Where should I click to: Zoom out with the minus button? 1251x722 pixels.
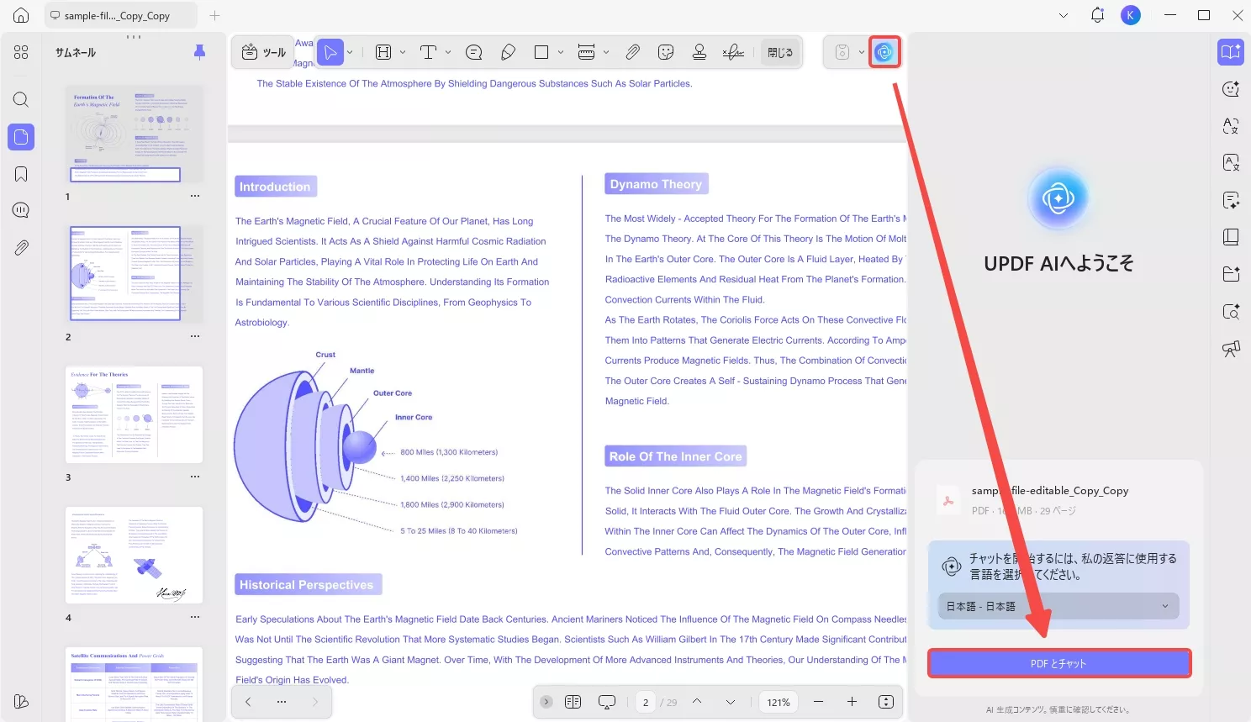tap(818, 702)
